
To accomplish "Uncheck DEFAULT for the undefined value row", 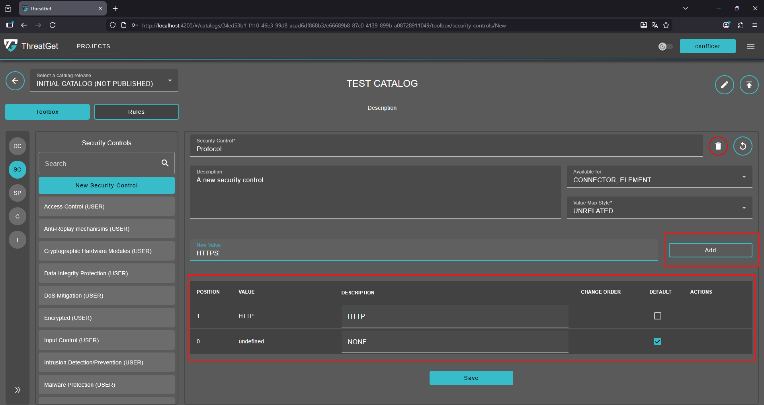I will click(x=657, y=341).
